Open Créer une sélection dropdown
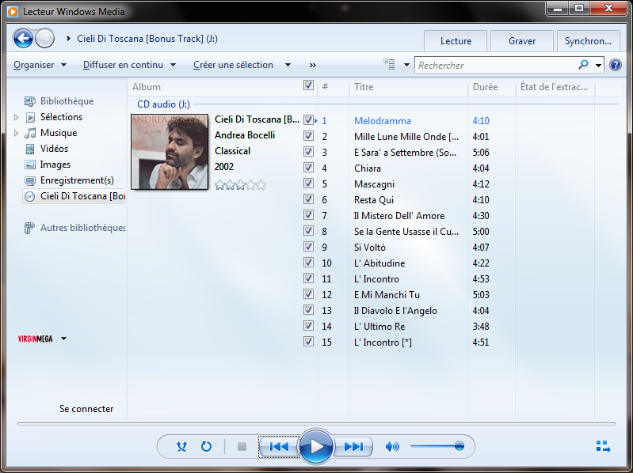 [x=242, y=65]
